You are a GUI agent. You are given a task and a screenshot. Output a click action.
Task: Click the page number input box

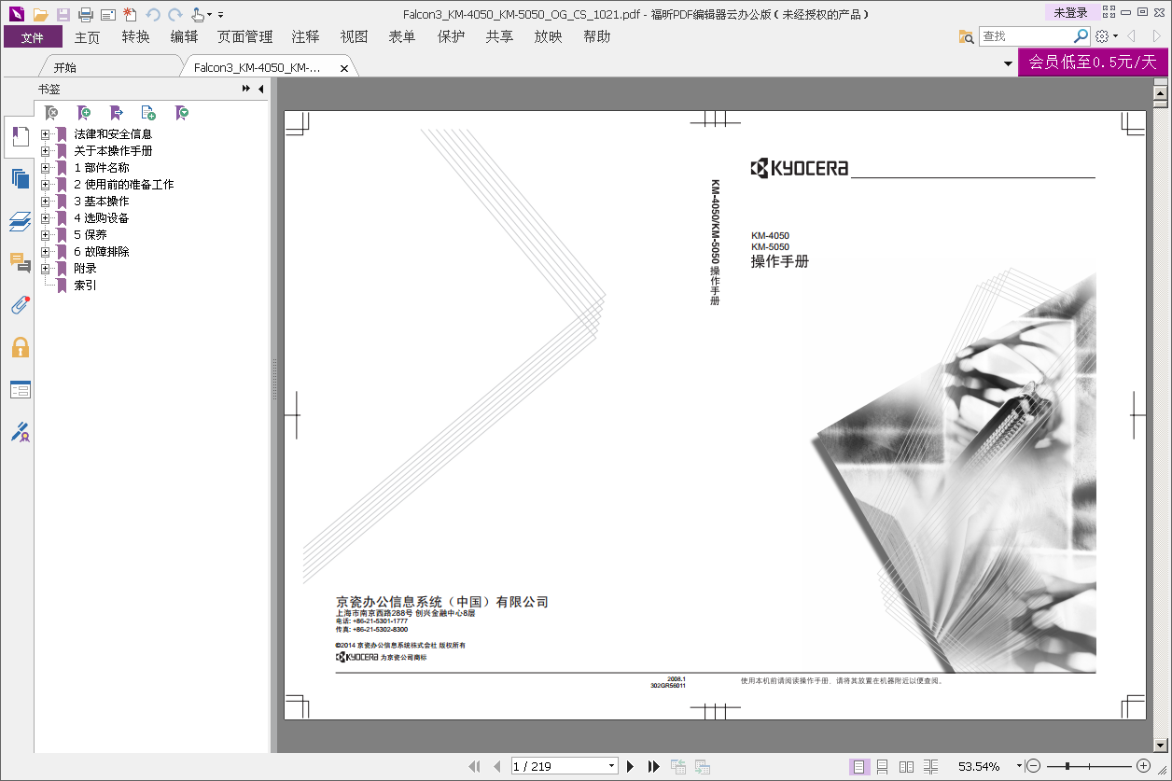pyautogui.click(x=559, y=766)
